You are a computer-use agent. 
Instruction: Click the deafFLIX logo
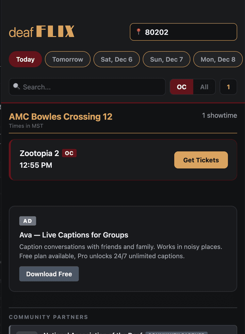(41, 31)
